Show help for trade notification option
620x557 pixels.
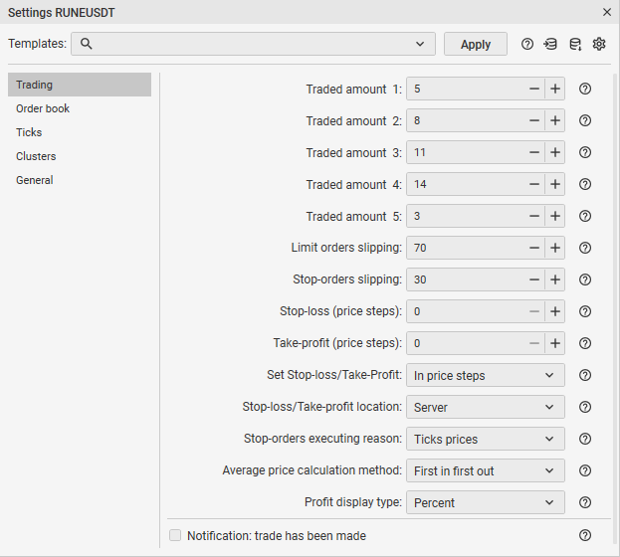[x=585, y=535]
